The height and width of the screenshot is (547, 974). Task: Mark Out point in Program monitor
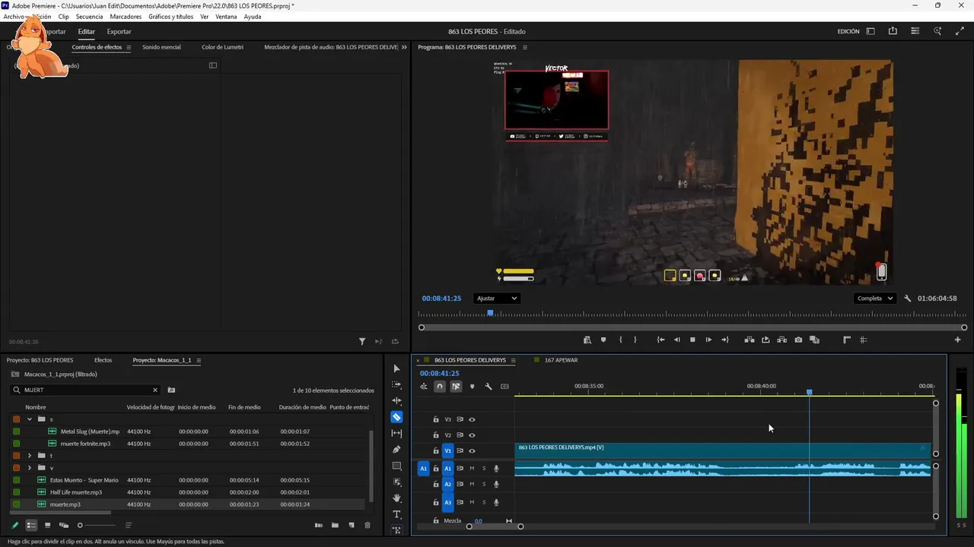[635, 340]
